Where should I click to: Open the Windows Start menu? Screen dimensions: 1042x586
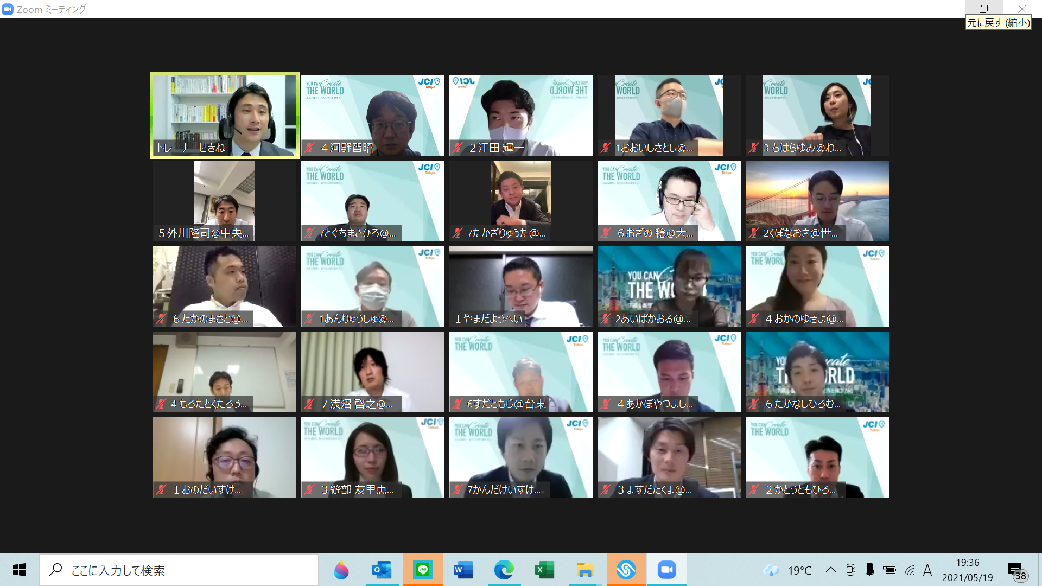point(20,570)
